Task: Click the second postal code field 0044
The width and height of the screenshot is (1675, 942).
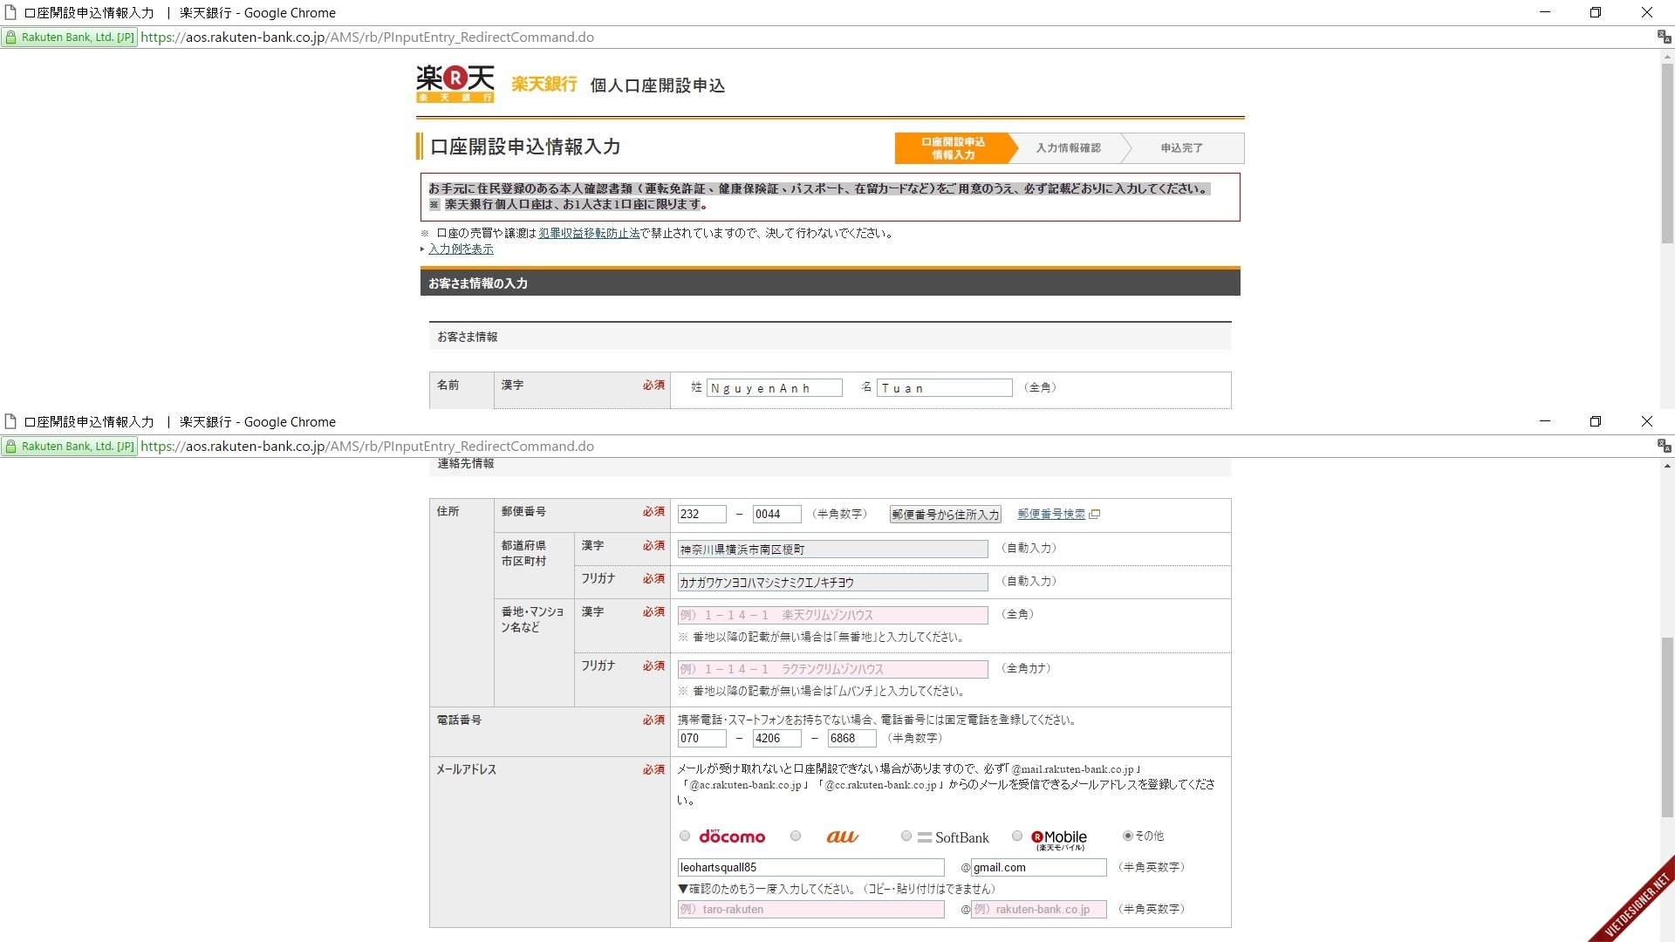Action: tap(777, 515)
